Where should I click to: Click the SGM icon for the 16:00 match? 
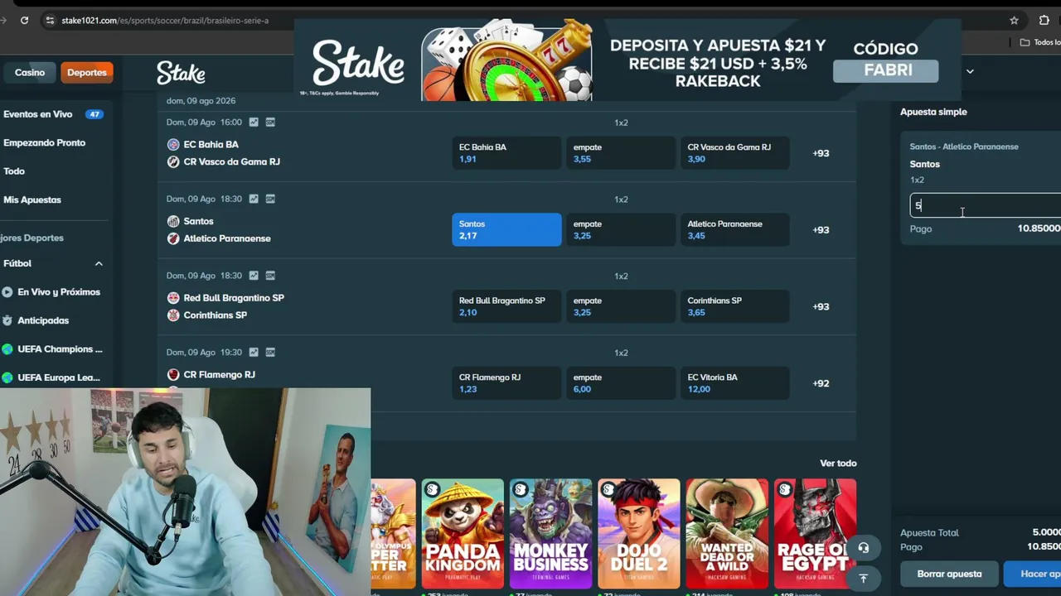coord(270,123)
